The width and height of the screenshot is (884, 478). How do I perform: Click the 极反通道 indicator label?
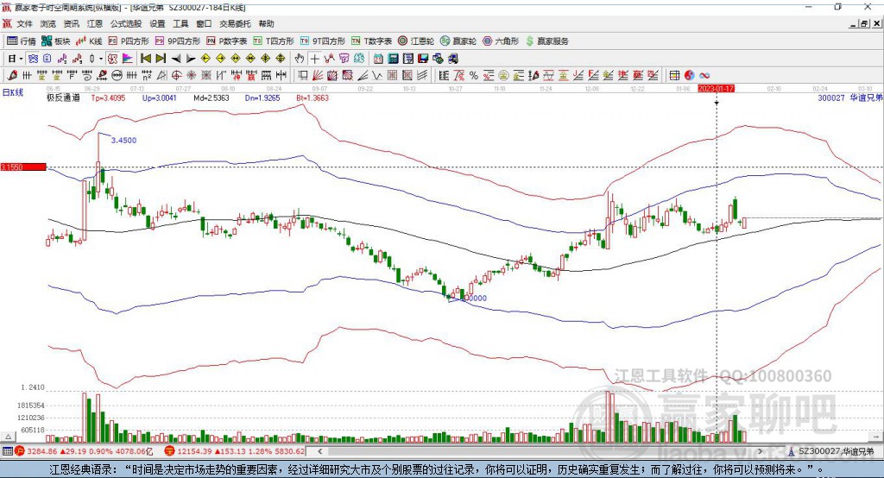click(x=63, y=97)
